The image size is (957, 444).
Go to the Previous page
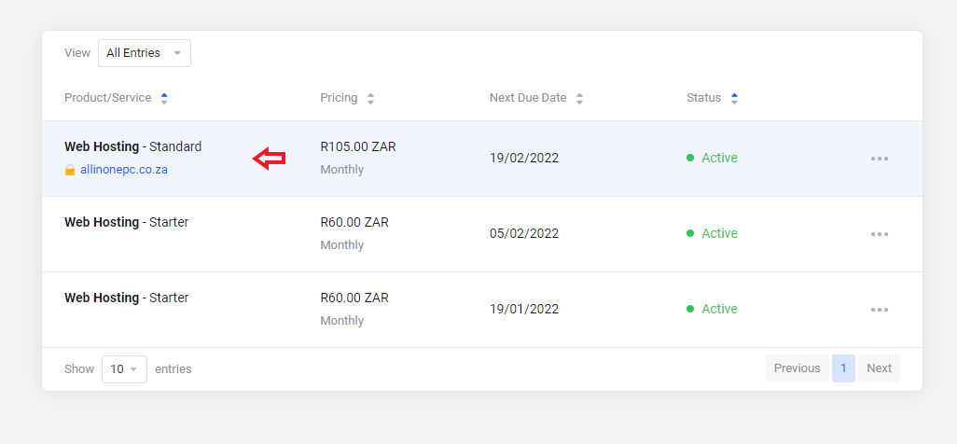click(797, 368)
